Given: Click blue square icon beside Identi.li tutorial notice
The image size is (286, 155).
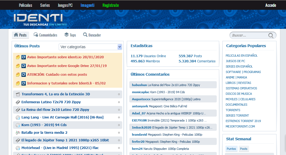Looking at the screenshot, I should (x=24, y=83).
